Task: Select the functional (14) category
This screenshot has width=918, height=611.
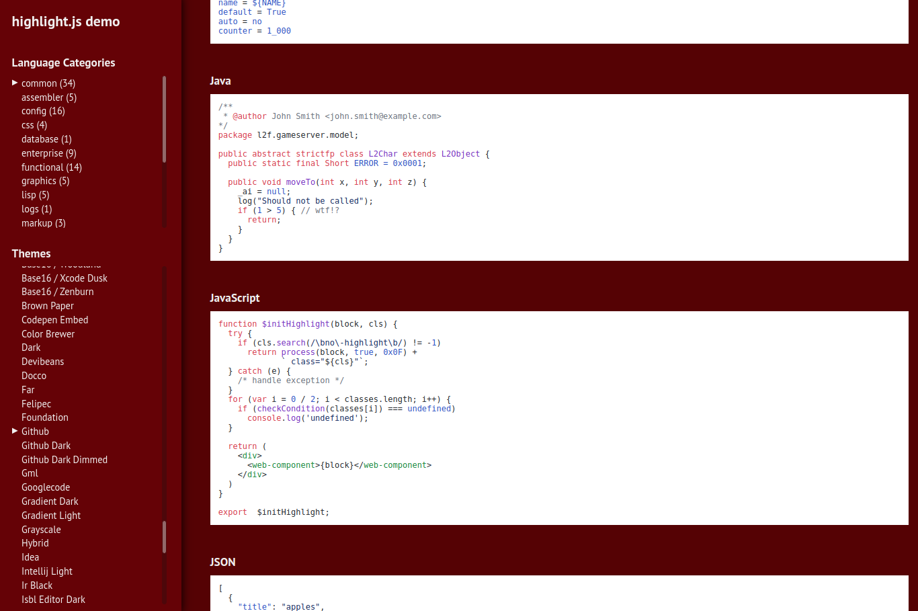Action: click(51, 167)
